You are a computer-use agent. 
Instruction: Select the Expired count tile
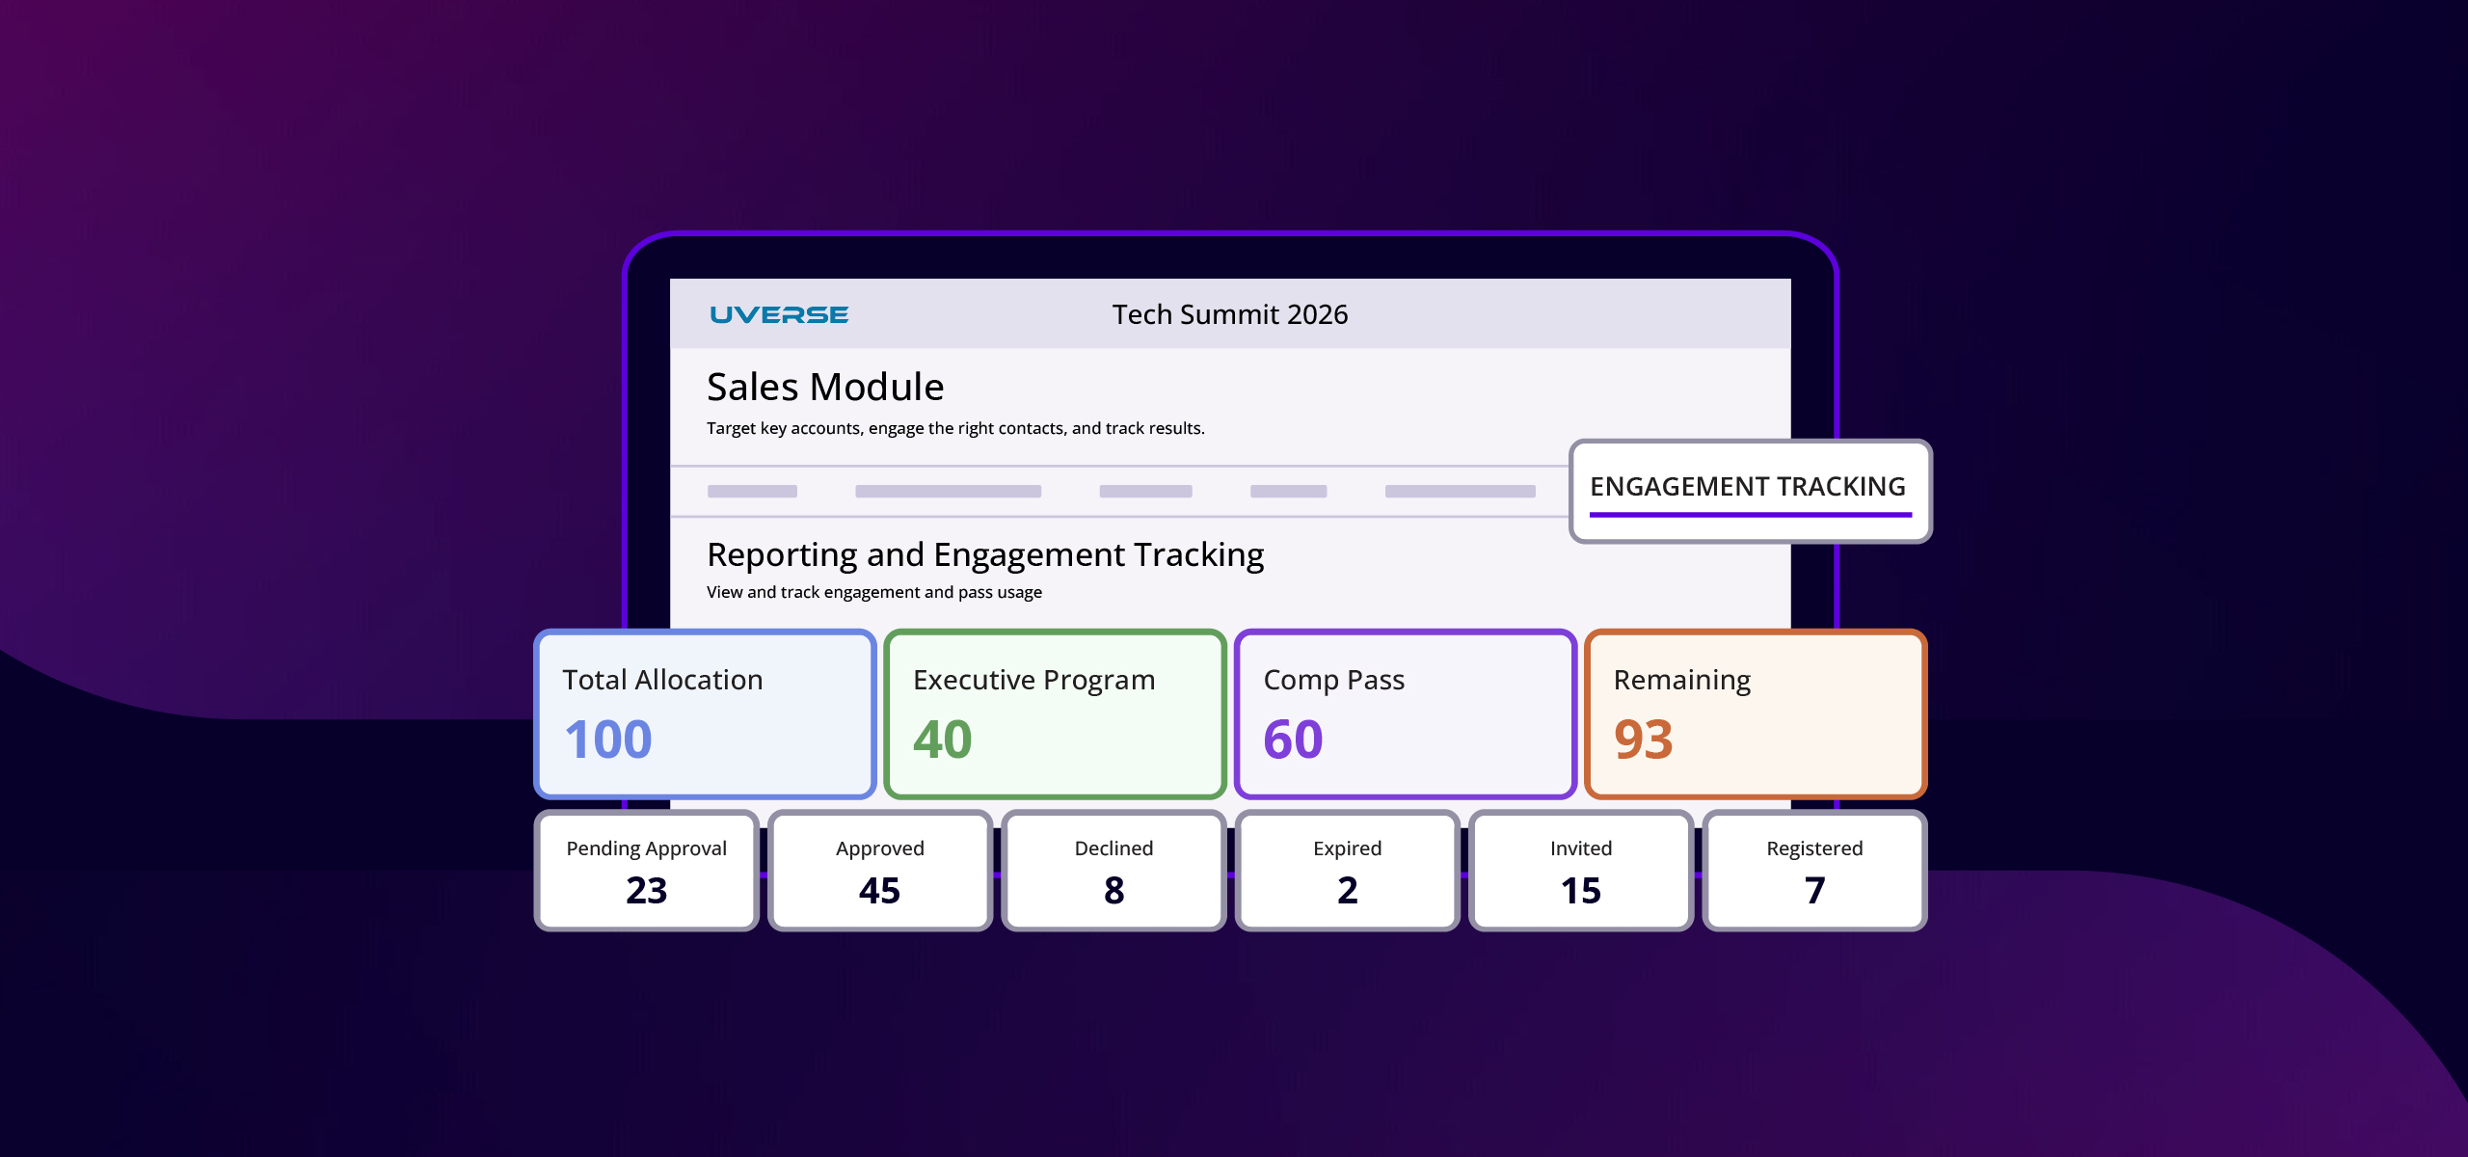(x=1347, y=871)
